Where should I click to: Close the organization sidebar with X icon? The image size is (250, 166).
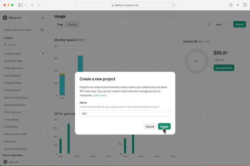point(42,18)
